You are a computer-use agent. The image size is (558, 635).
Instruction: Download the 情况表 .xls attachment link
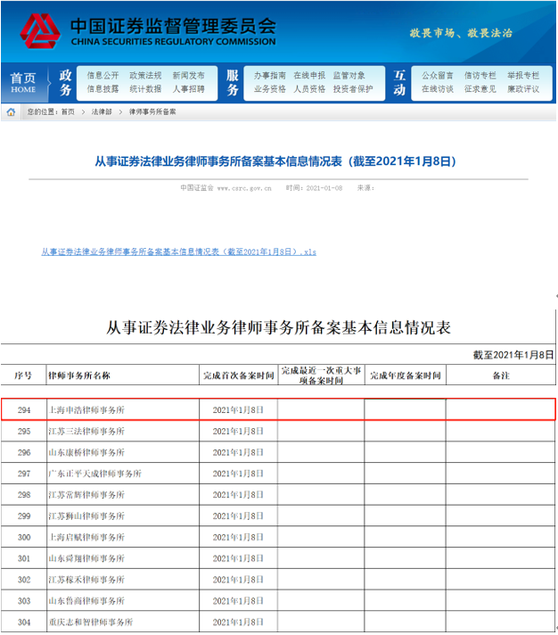point(179,252)
